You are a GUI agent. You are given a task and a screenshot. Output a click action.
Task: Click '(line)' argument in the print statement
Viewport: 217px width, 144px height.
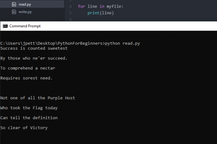click(x=107, y=13)
